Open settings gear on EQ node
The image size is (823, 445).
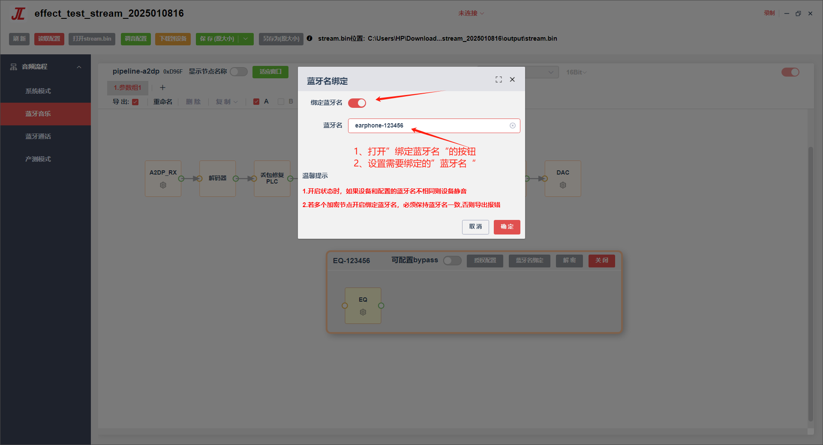363,312
